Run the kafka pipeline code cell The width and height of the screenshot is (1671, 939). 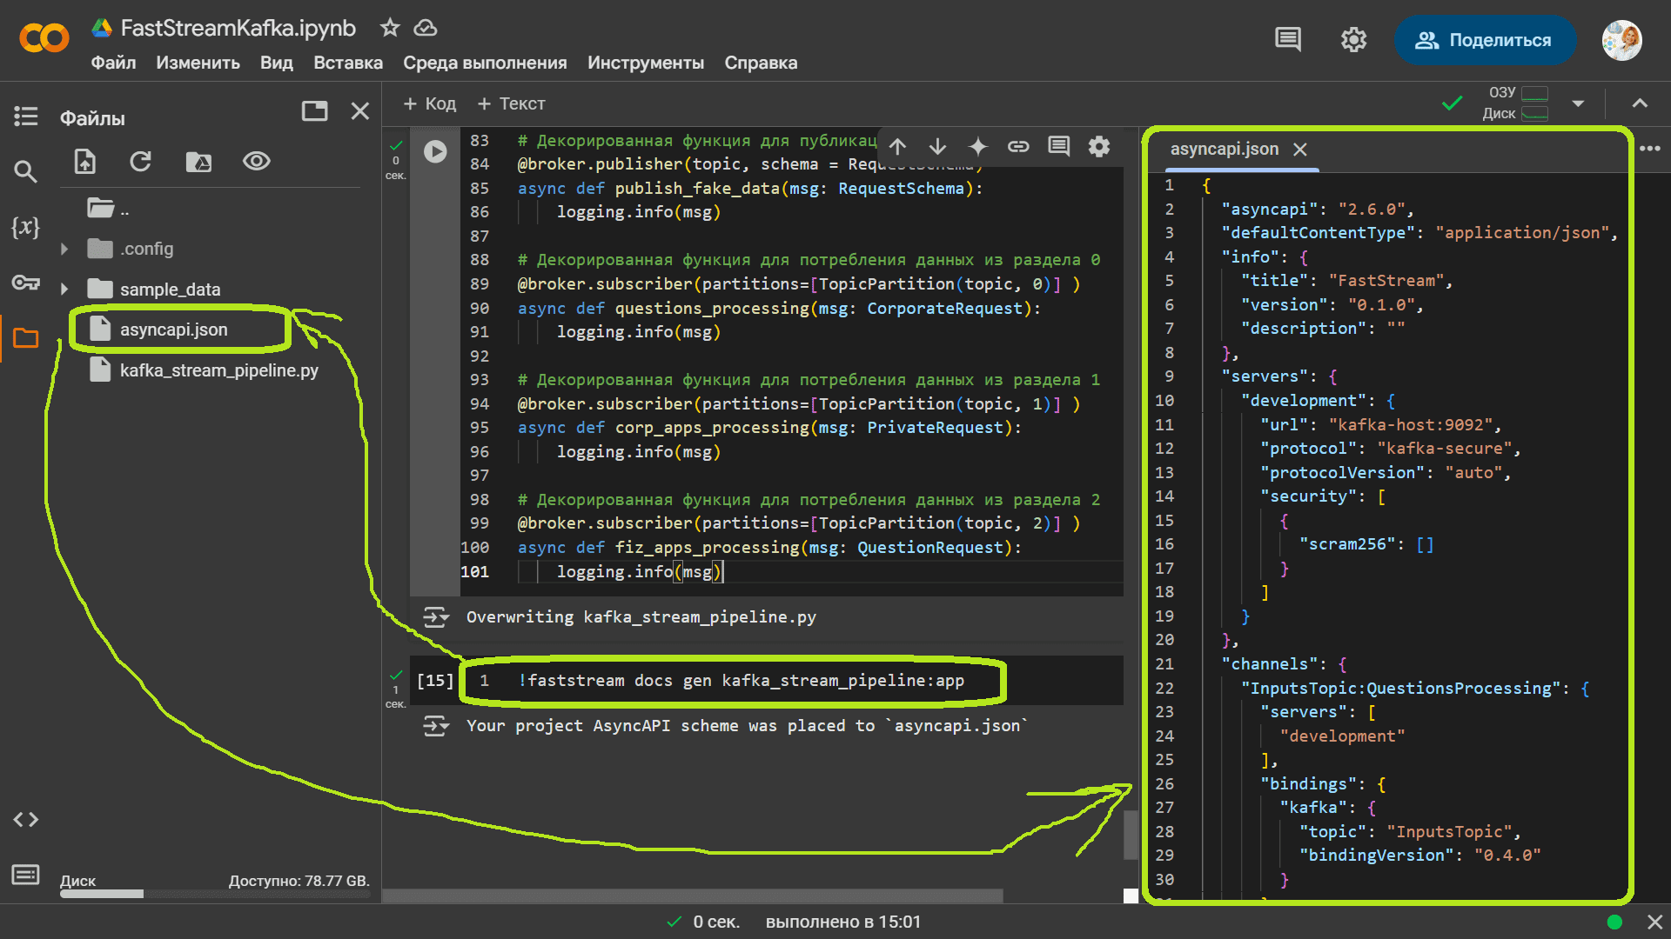(x=435, y=151)
